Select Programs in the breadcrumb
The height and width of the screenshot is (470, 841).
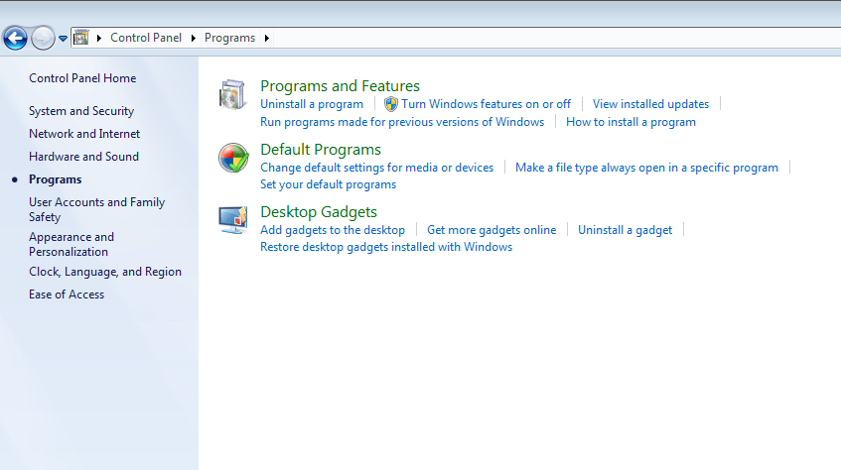pyautogui.click(x=229, y=38)
